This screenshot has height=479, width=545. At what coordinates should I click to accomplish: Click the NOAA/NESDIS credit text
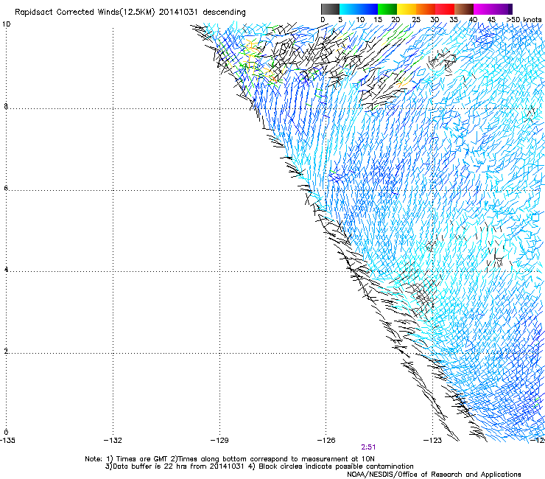tap(434, 475)
